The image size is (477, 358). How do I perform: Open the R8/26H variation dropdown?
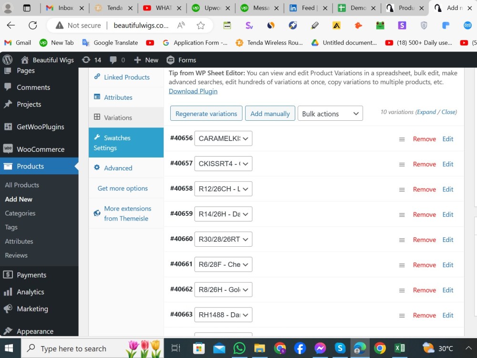(x=223, y=290)
